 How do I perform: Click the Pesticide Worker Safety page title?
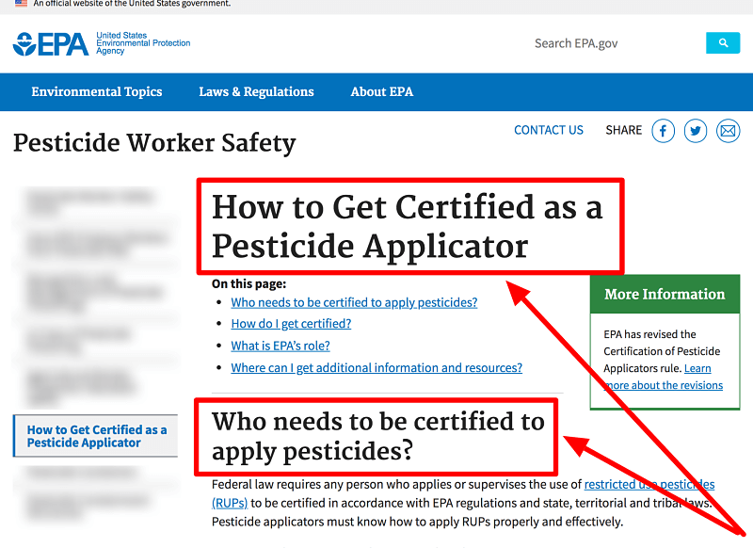pyautogui.click(x=153, y=143)
